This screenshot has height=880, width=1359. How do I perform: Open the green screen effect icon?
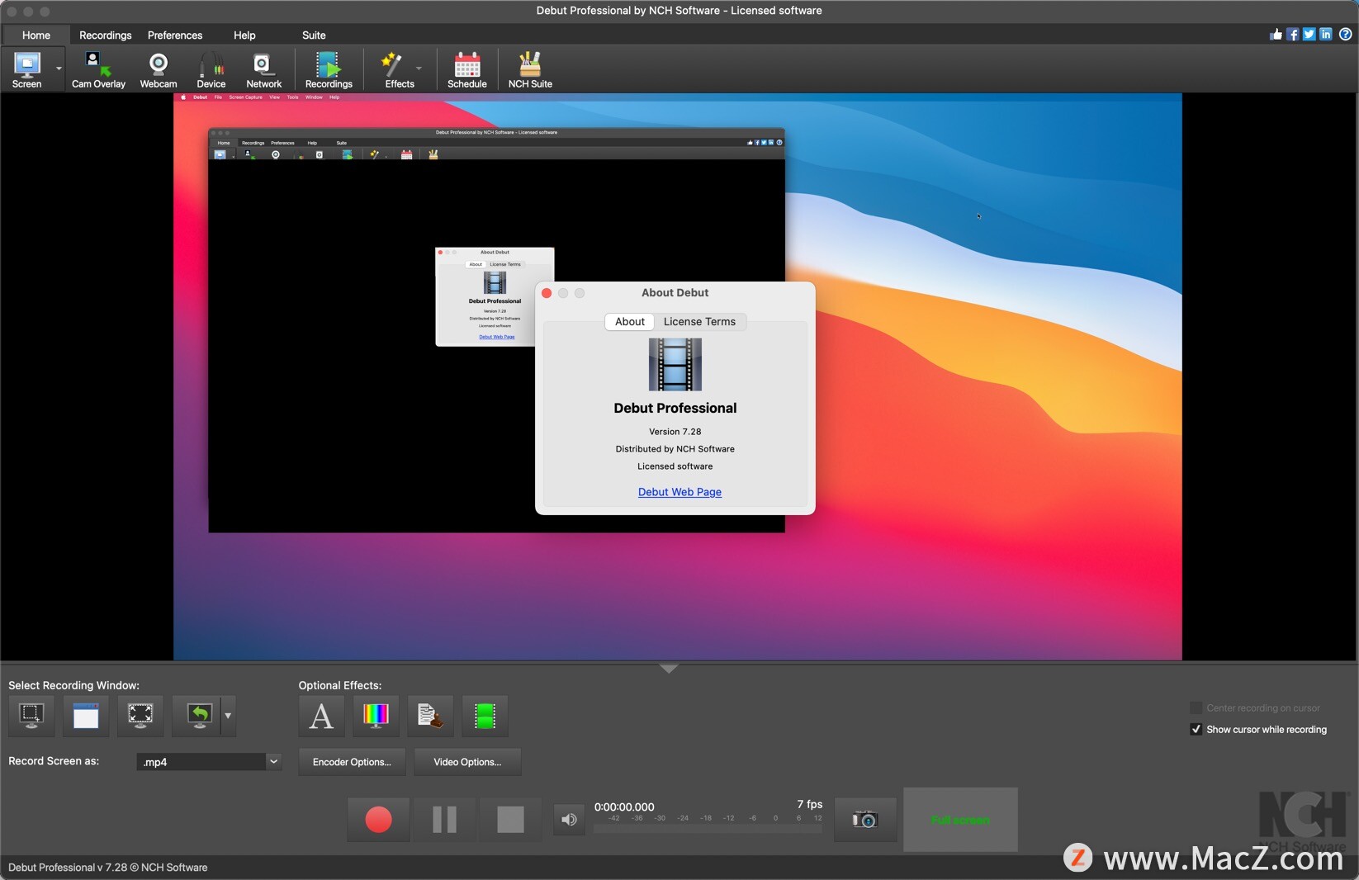(x=485, y=715)
